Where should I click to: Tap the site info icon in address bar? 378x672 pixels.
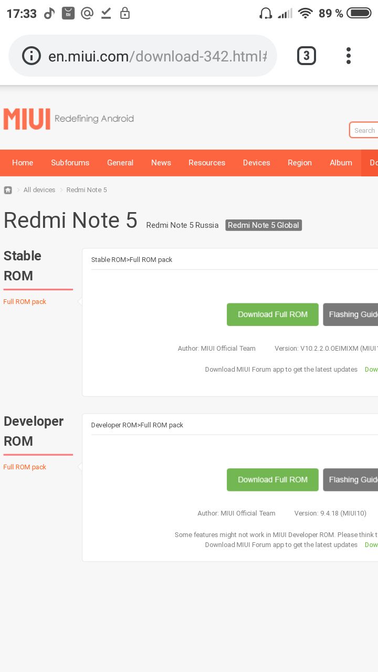click(x=31, y=56)
